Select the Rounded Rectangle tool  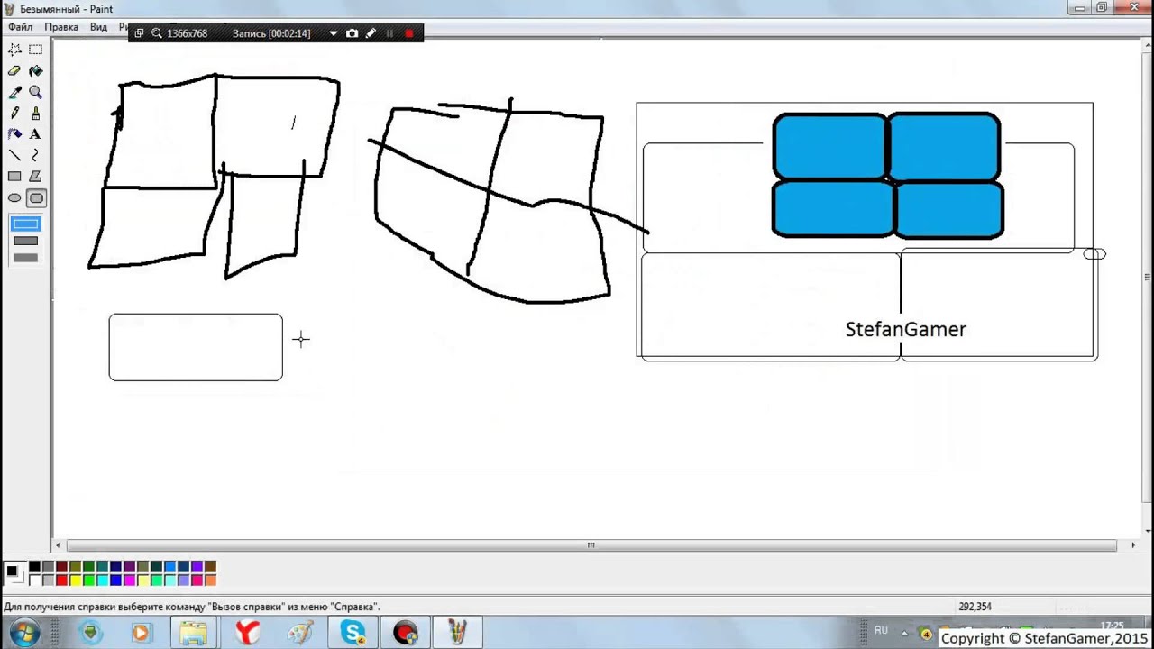(x=36, y=197)
